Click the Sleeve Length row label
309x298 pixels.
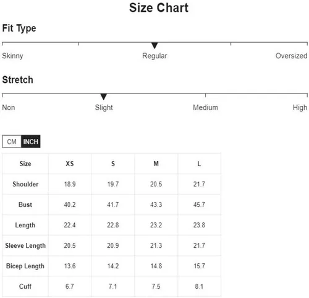point(25,245)
